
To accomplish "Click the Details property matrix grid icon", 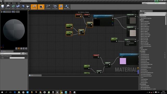I will tap(23, 54).
